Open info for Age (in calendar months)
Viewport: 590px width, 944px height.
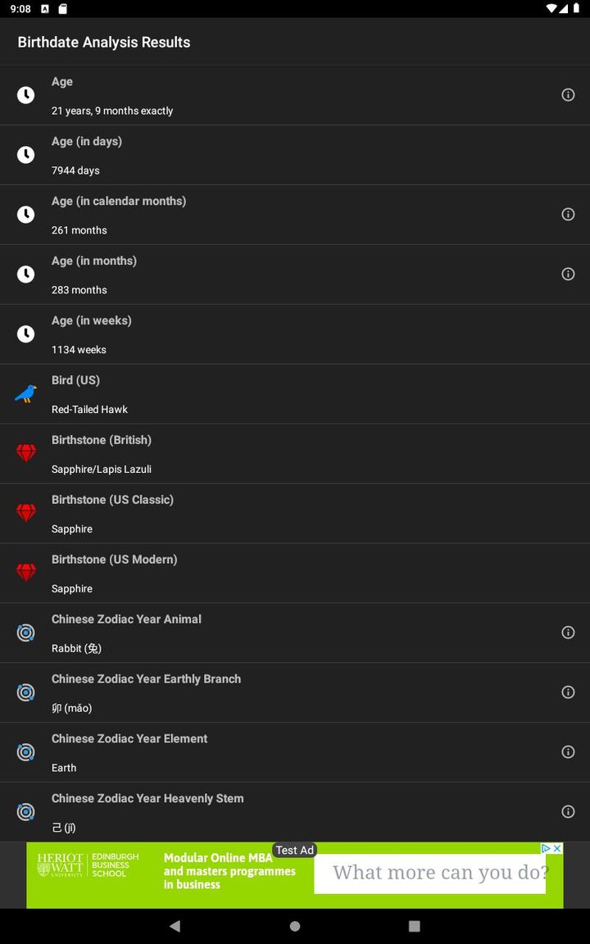click(568, 214)
